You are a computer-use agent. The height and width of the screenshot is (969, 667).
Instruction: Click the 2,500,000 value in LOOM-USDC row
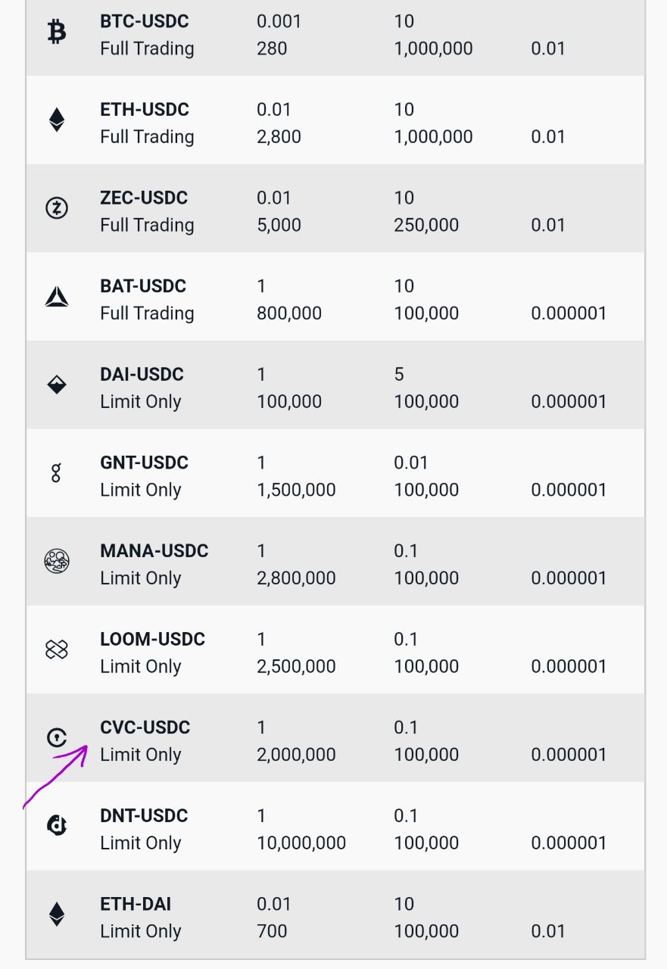tap(296, 667)
